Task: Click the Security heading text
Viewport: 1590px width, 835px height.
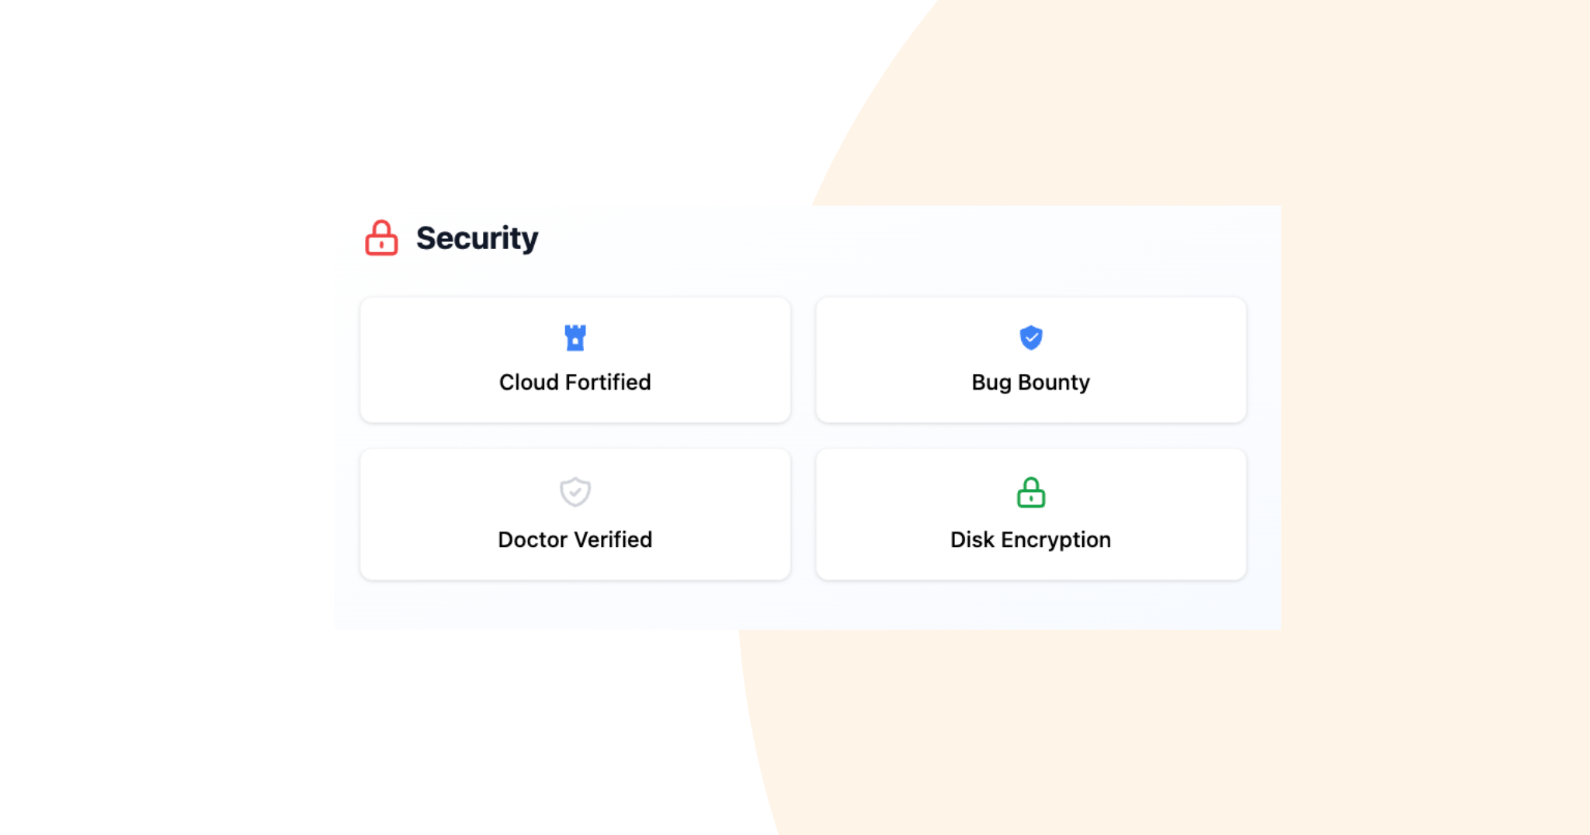Action: (x=477, y=238)
